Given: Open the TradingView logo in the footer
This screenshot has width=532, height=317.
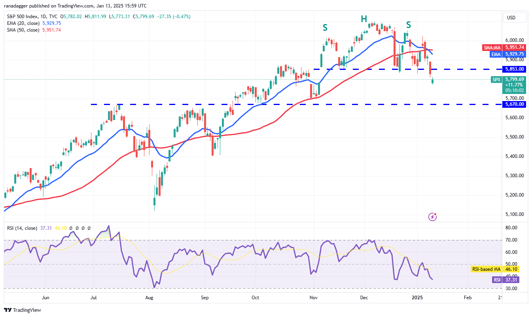Looking at the screenshot, I should (x=23, y=310).
